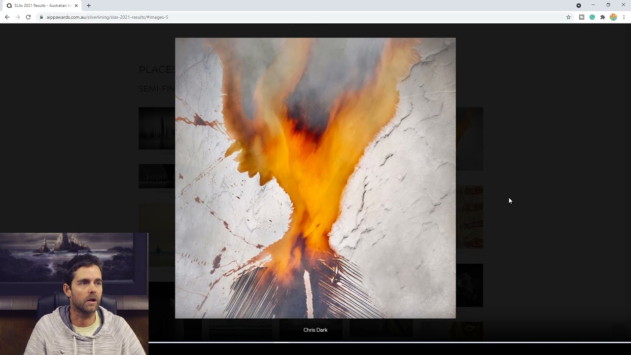Restore down the Chrome window
This screenshot has height=355, width=631.
click(608, 5)
